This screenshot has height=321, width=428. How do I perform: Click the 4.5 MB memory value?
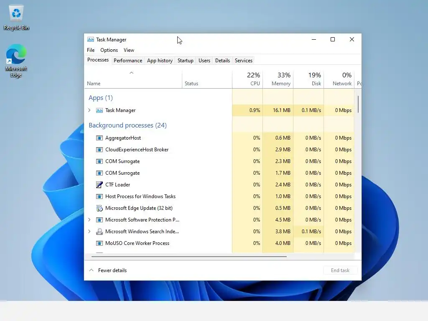[x=283, y=220]
